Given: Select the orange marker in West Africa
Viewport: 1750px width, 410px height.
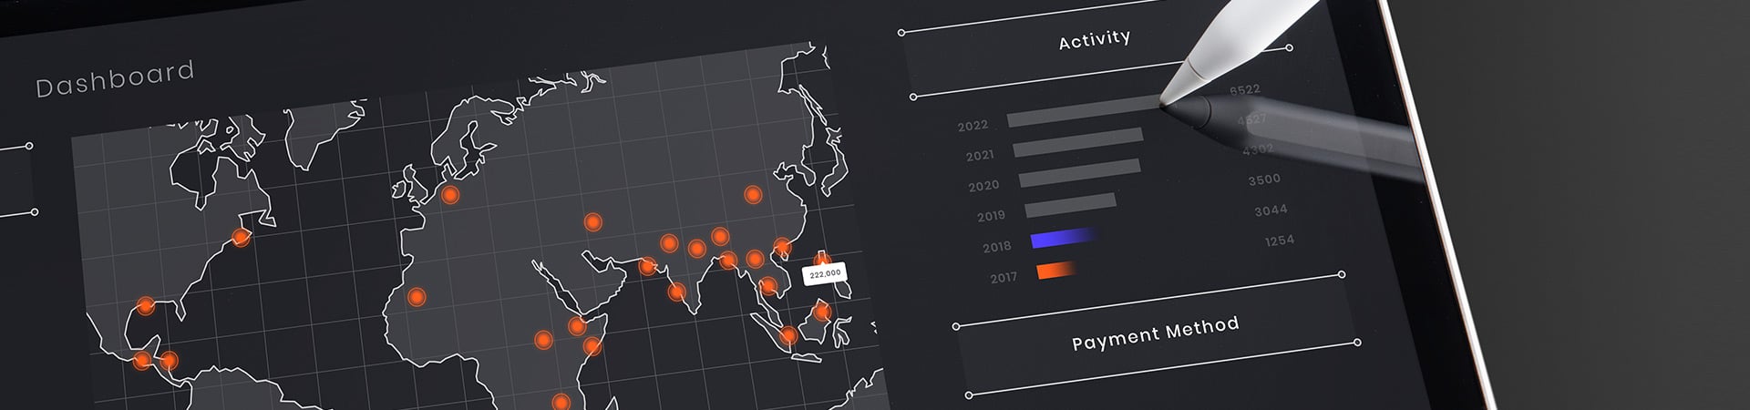Looking at the screenshot, I should tap(417, 296).
